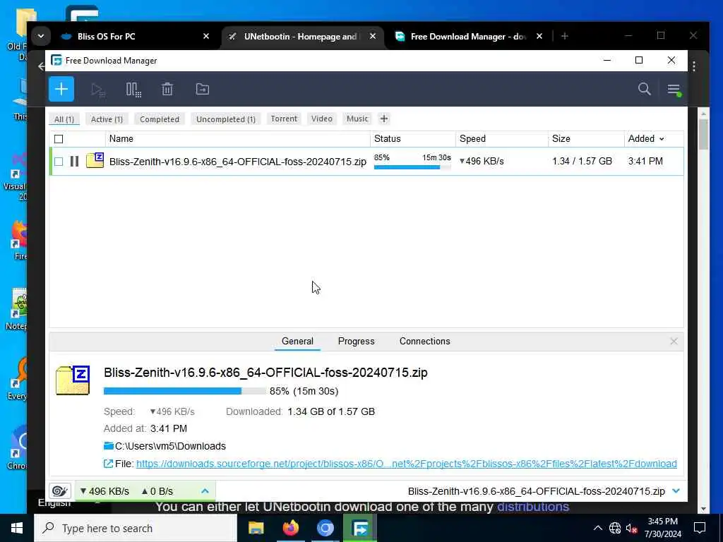Click large zip icon in details panel
Screen dimensions: 723x542
click(73, 380)
